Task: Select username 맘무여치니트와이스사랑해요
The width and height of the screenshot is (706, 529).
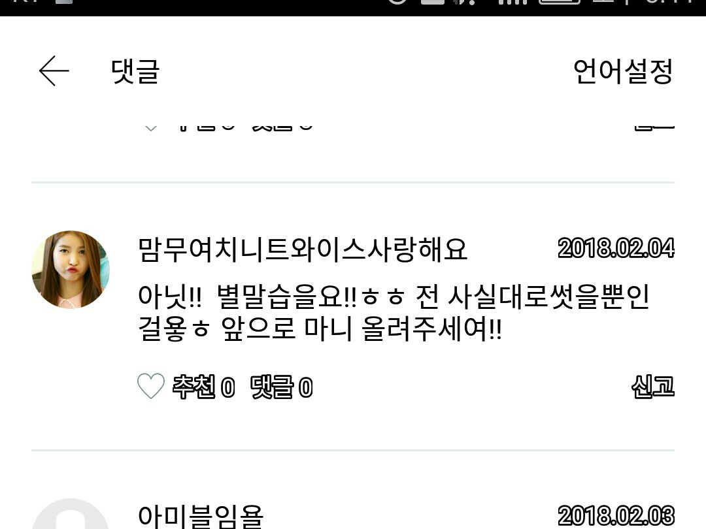Action: coord(303,249)
